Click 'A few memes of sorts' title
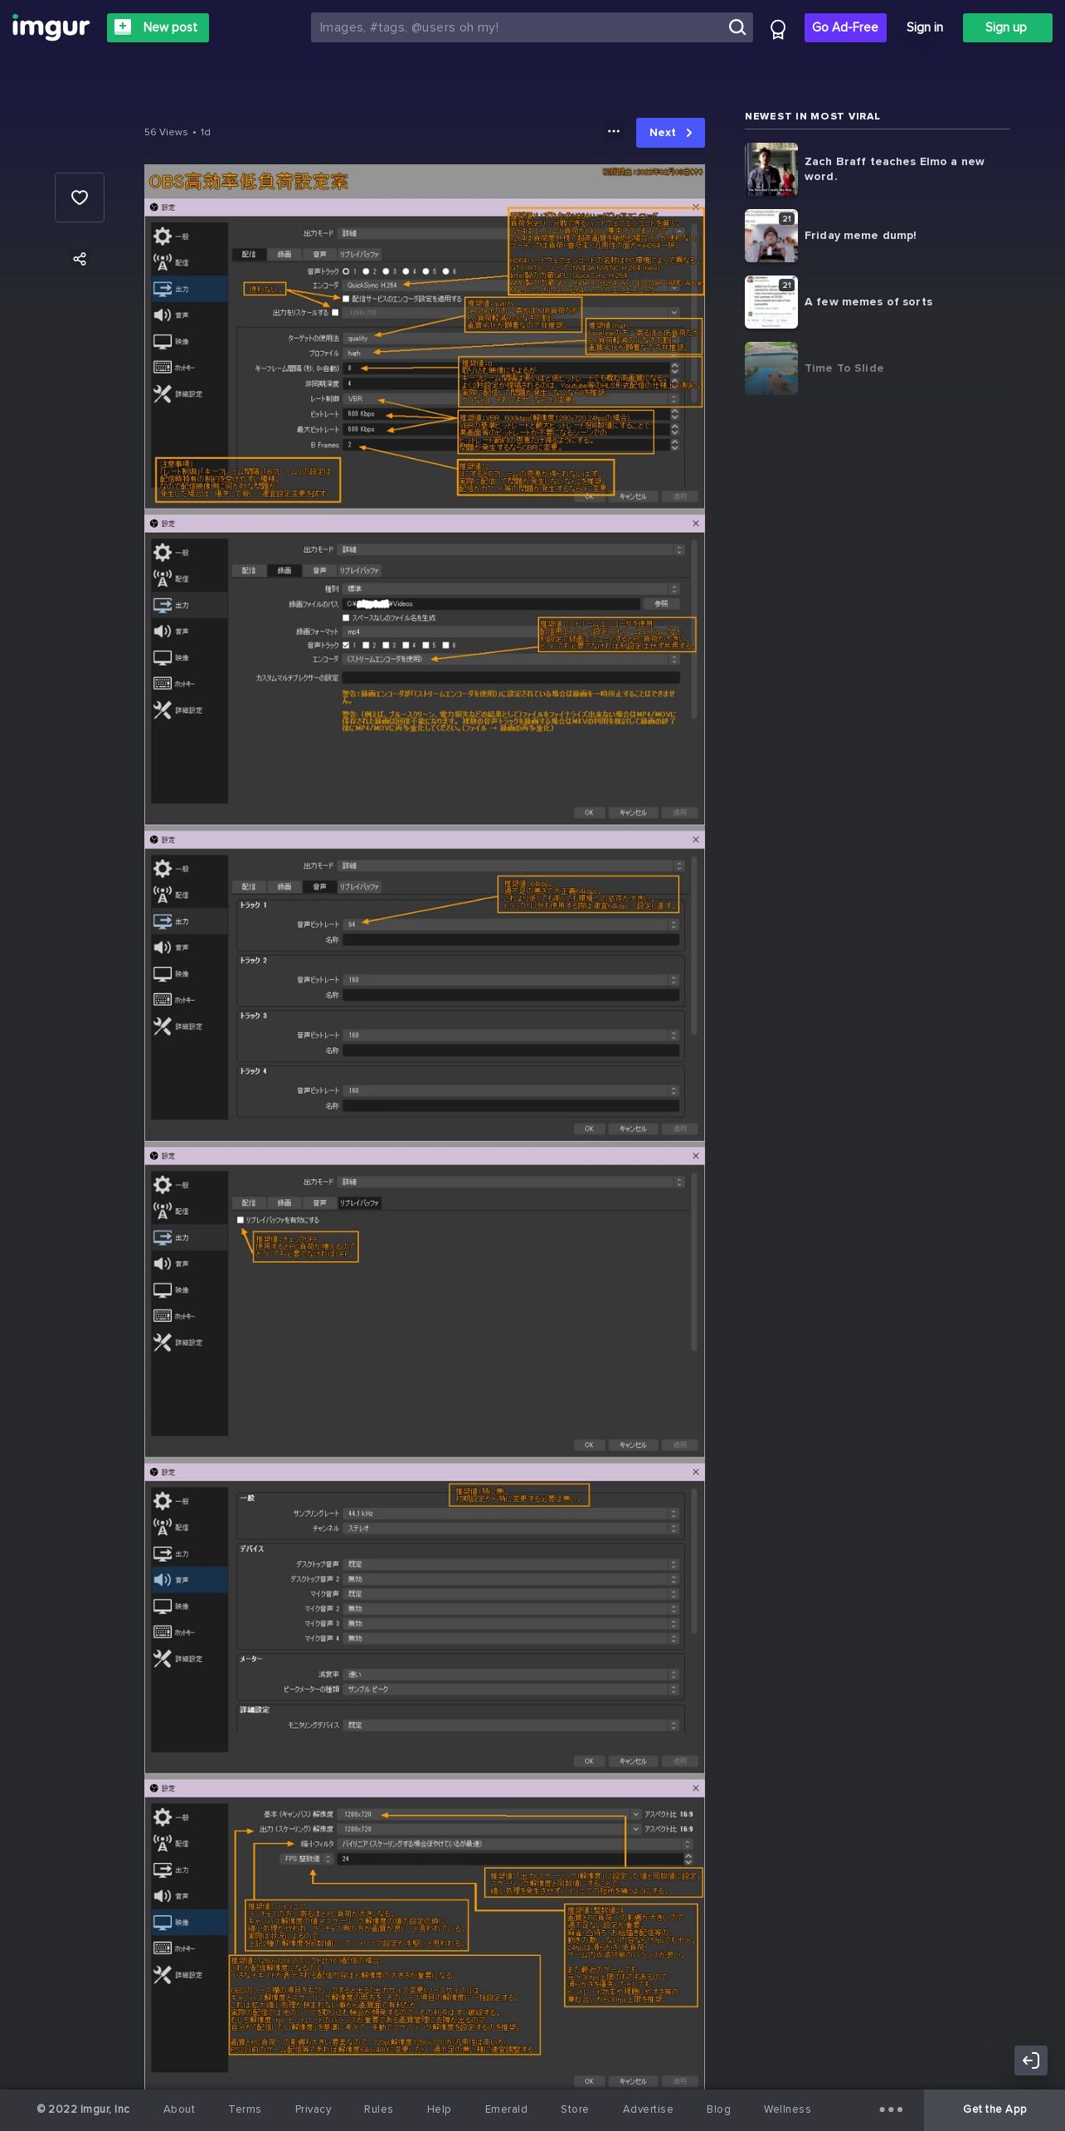Screen dimensions: 1065x2131 [x=868, y=302]
